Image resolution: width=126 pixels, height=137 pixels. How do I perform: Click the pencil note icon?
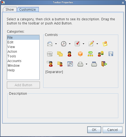pos(91,44)
